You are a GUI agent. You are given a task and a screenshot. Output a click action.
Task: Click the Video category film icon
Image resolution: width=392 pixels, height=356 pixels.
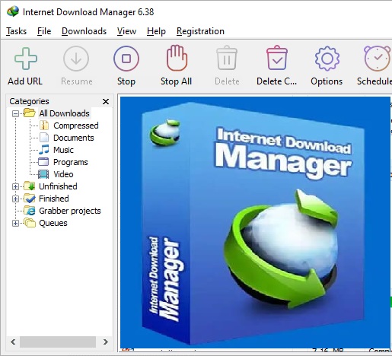[43, 174]
